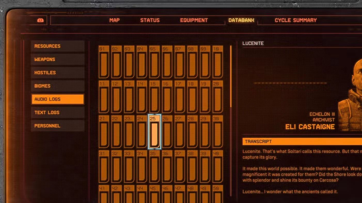The height and width of the screenshot is (203, 362).
Task: Pick audio log cartridge 28
Action: tap(192, 132)
